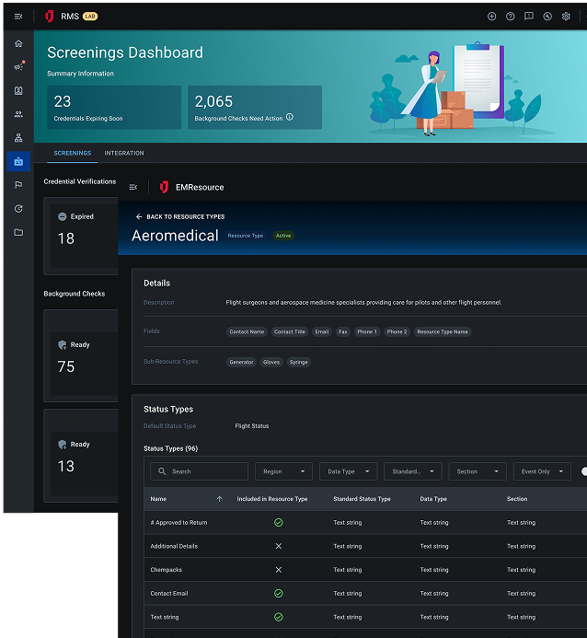
Task: Expand the Data Type filter dropdown
Action: click(x=348, y=471)
